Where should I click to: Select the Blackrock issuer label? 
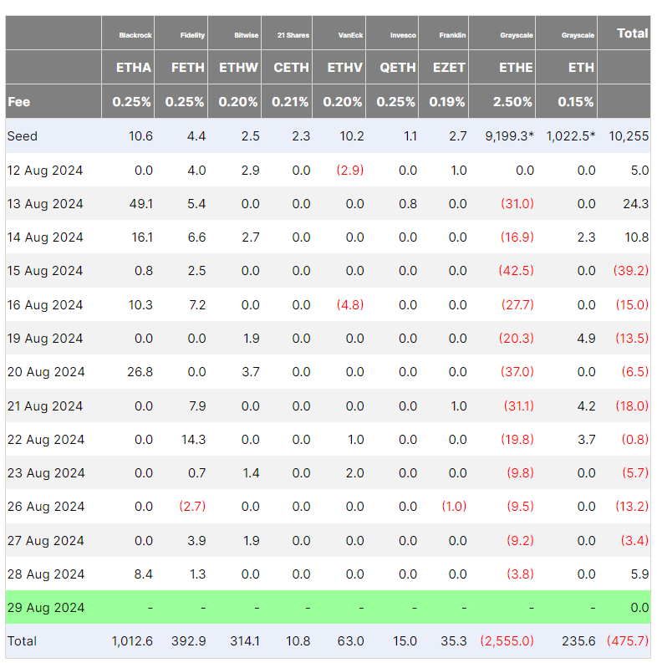pos(135,35)
